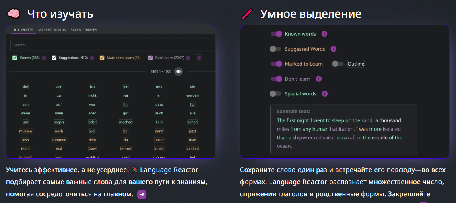456x203 pixels.
Task: Enable the Suggested Words switch
Action: pos(275,49)
